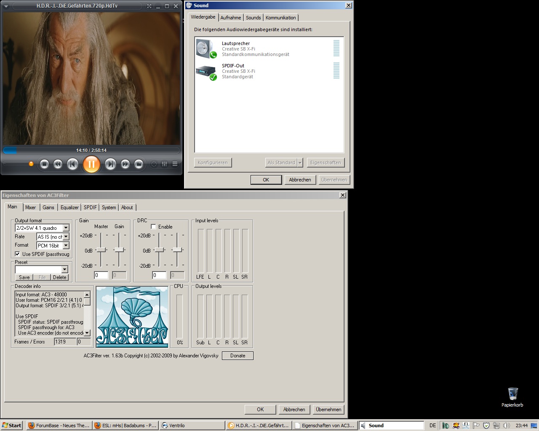The width and height of the screenshot is (539, 431).
Task: Click the player volume slider knob
Action: [31, 164]
